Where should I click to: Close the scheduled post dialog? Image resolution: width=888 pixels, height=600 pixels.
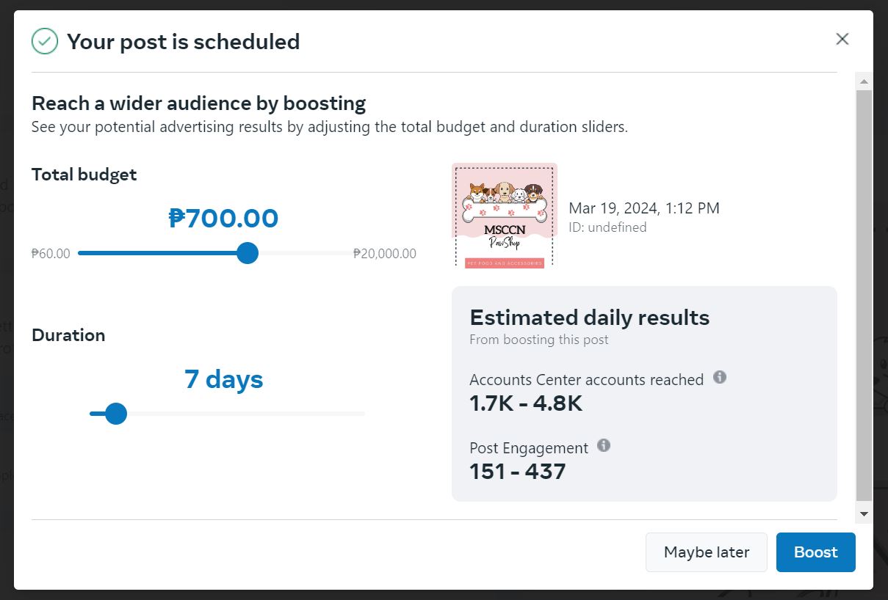point(842,39)
